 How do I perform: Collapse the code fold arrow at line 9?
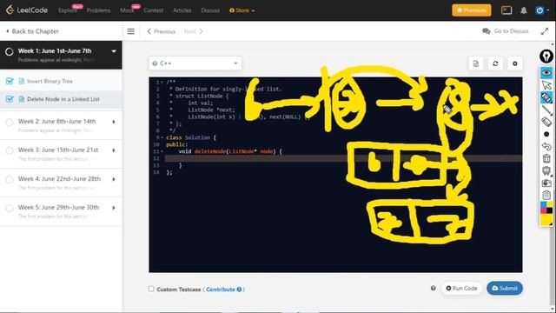(x=162, y=137)
